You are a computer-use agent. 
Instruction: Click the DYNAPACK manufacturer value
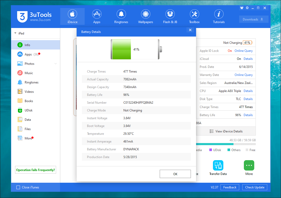pyautogui.click(x=131, y=149)
